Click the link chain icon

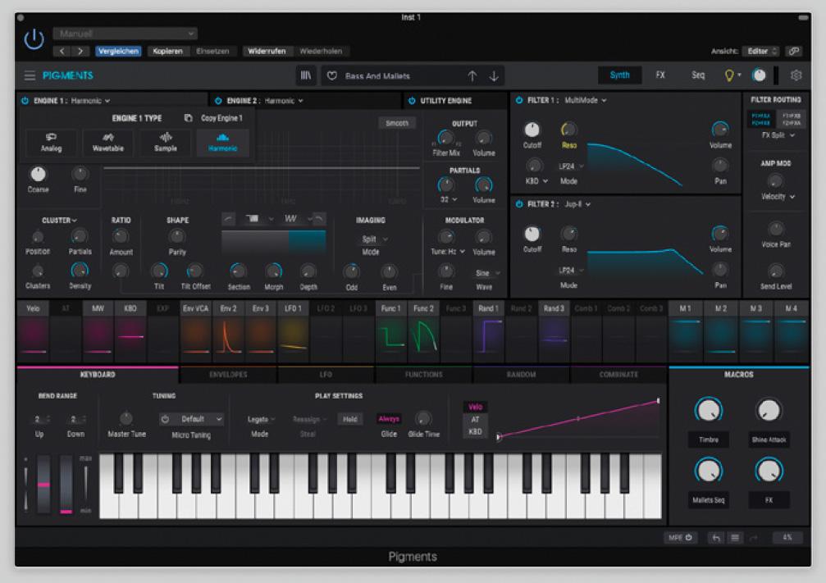pyautogui.click(x=793, y=51)
